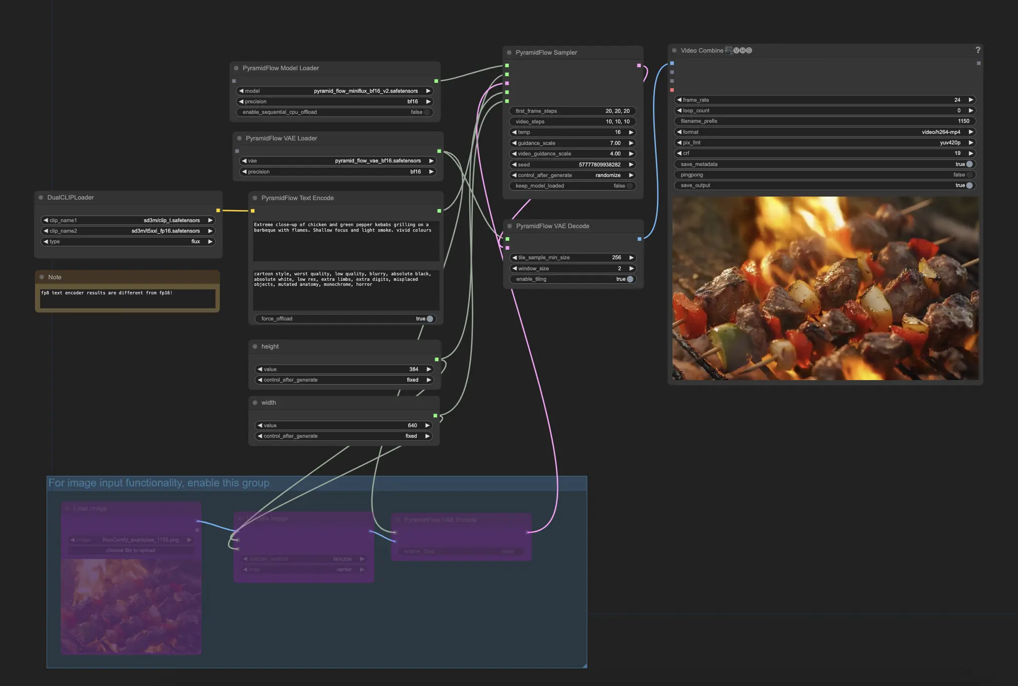The height and width of the screenshot is (686, 1018).
Task: Click the Text Encode green output socket
Action: tap(439, 211)
